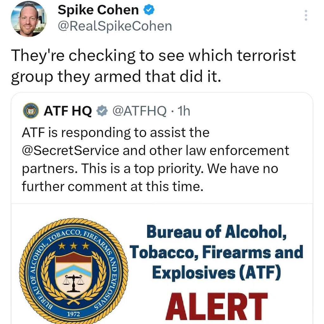Open the three-dot more options menu
Screen dimensions: 324x324
point(306,15)
